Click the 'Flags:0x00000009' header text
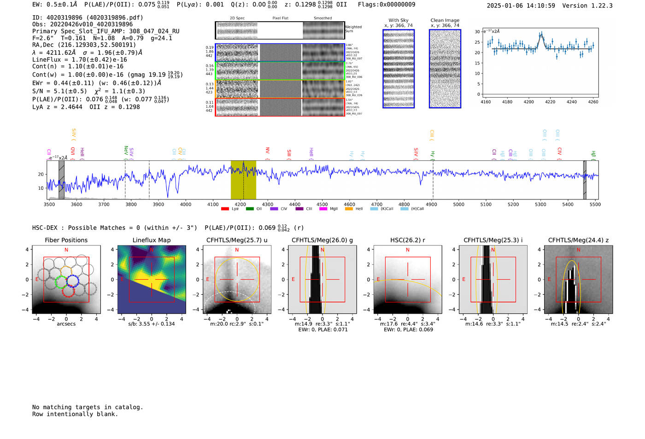Image resolution: width=645 pixels, height=439 pixels. click(387, 5)
